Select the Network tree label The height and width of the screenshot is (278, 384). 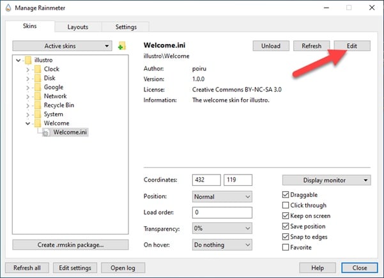pos(56,96)
